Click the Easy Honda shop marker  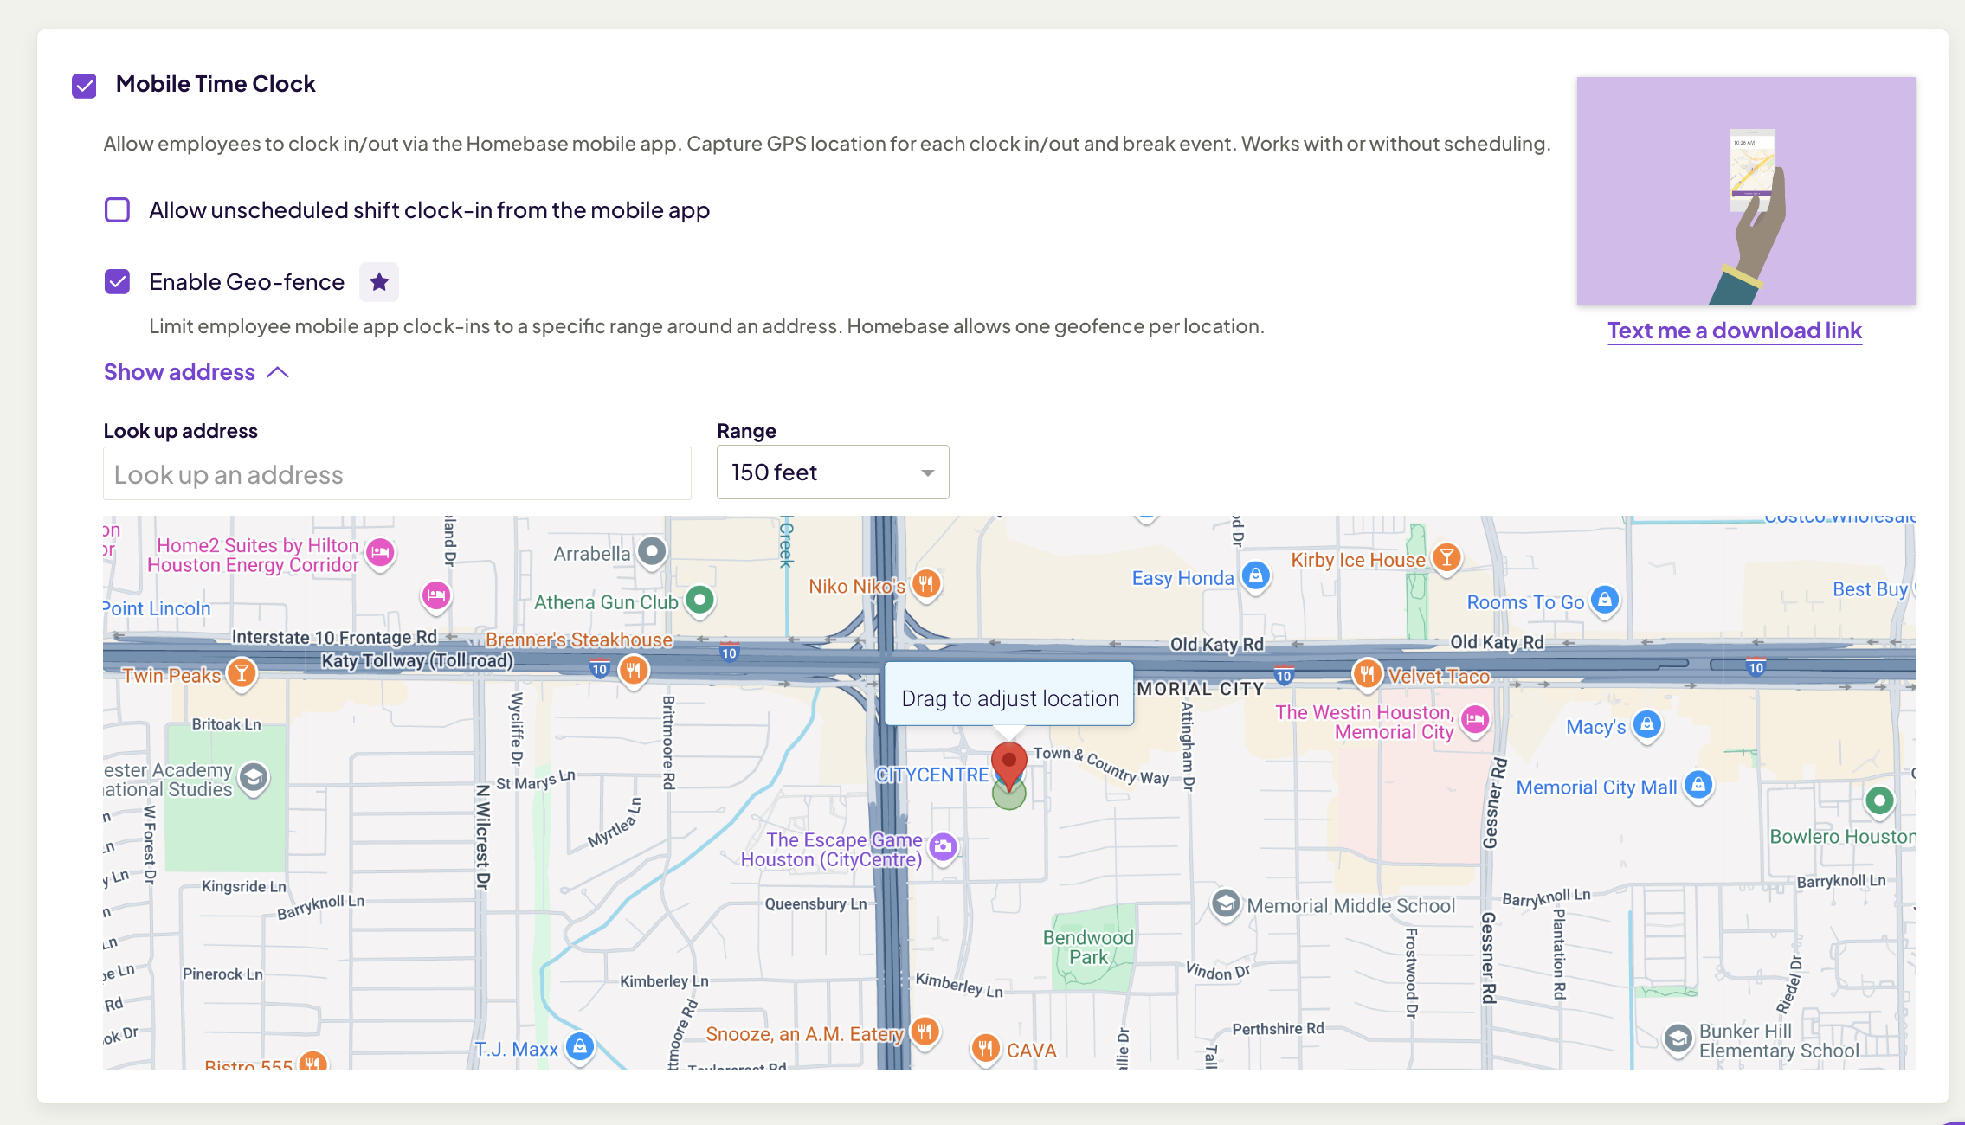tap(1256, 575)
